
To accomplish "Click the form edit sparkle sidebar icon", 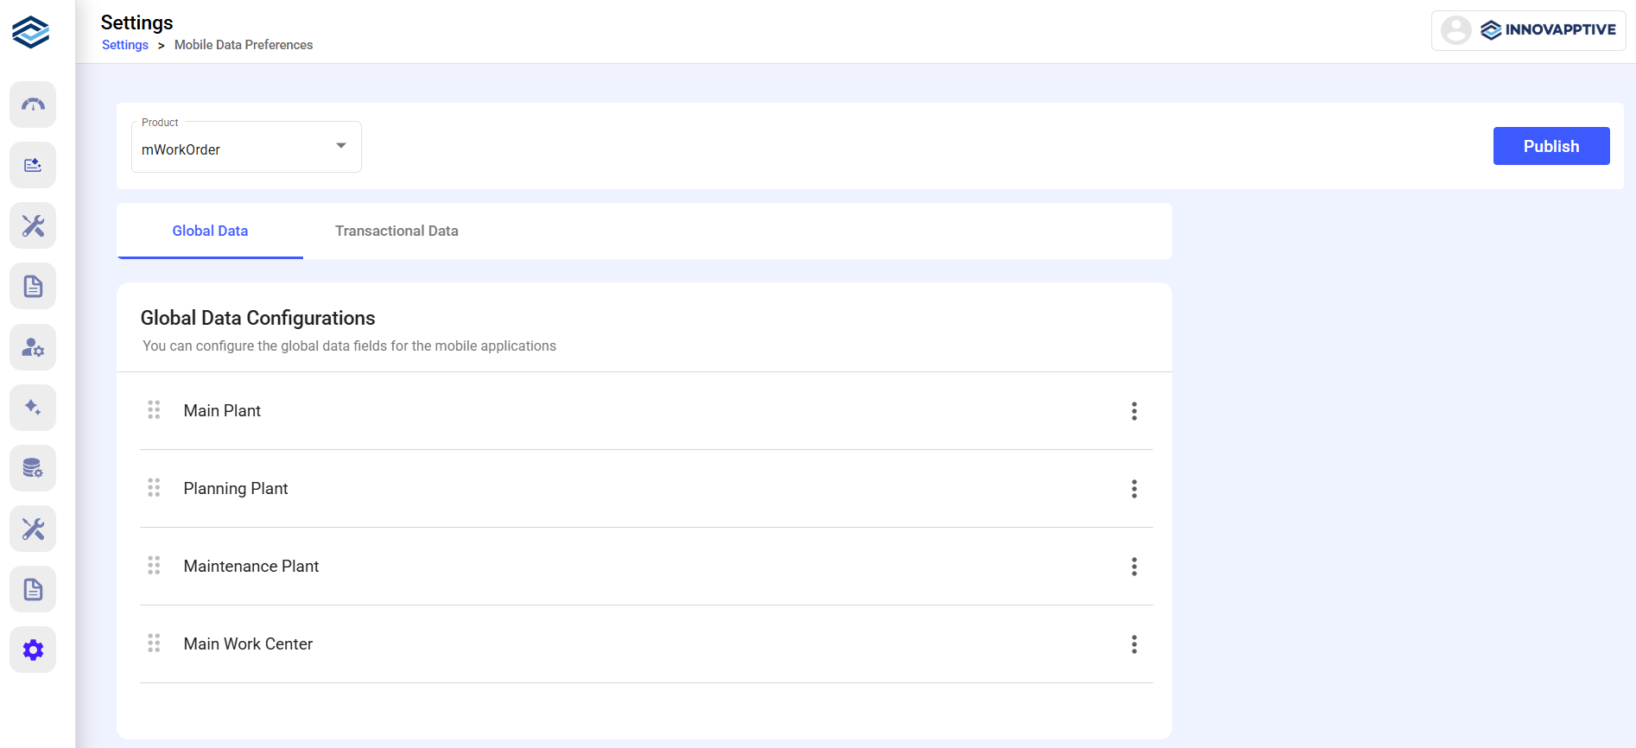I will 33,165.
